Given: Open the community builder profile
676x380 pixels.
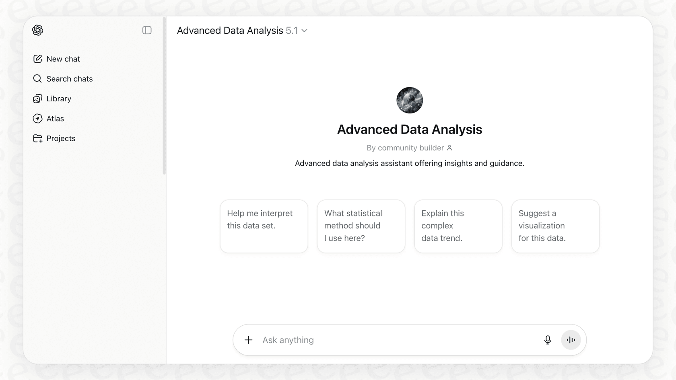Looking at the screenshot, I should pyautogui.click(x=409, y=148).
